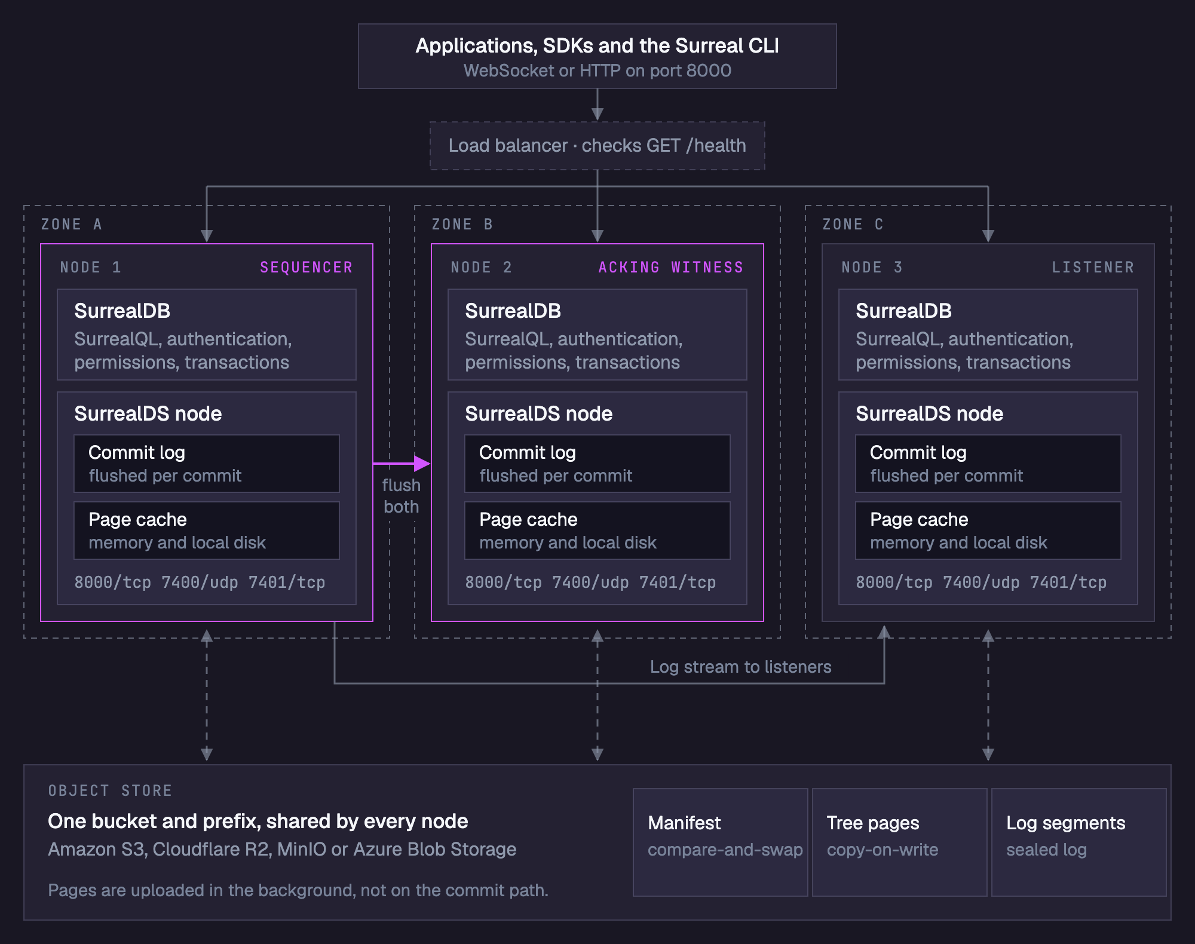Select the Page cache box in Node 2

[x=597, y=531]
